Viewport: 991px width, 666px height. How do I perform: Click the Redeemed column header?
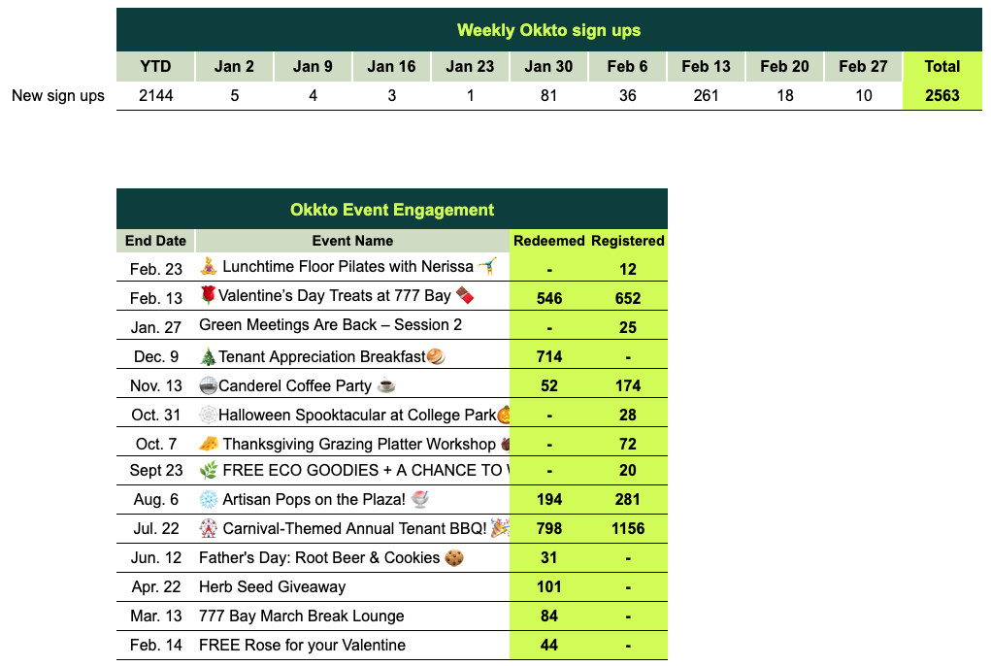tap(548, 241)
